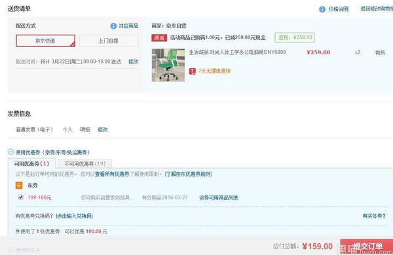Collapse the 使用优惠券 section
This screenshot has height=255, width=393.
tap(10, 152)
